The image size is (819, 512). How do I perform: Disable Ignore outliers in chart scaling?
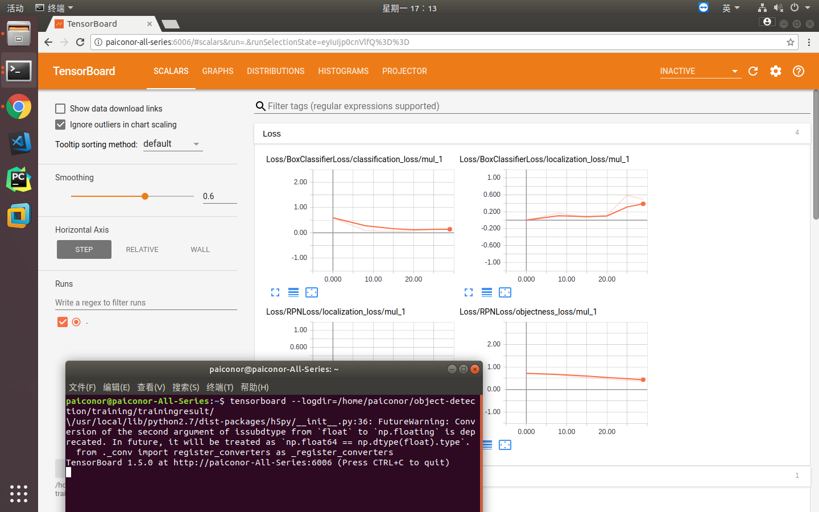point(60,125)
